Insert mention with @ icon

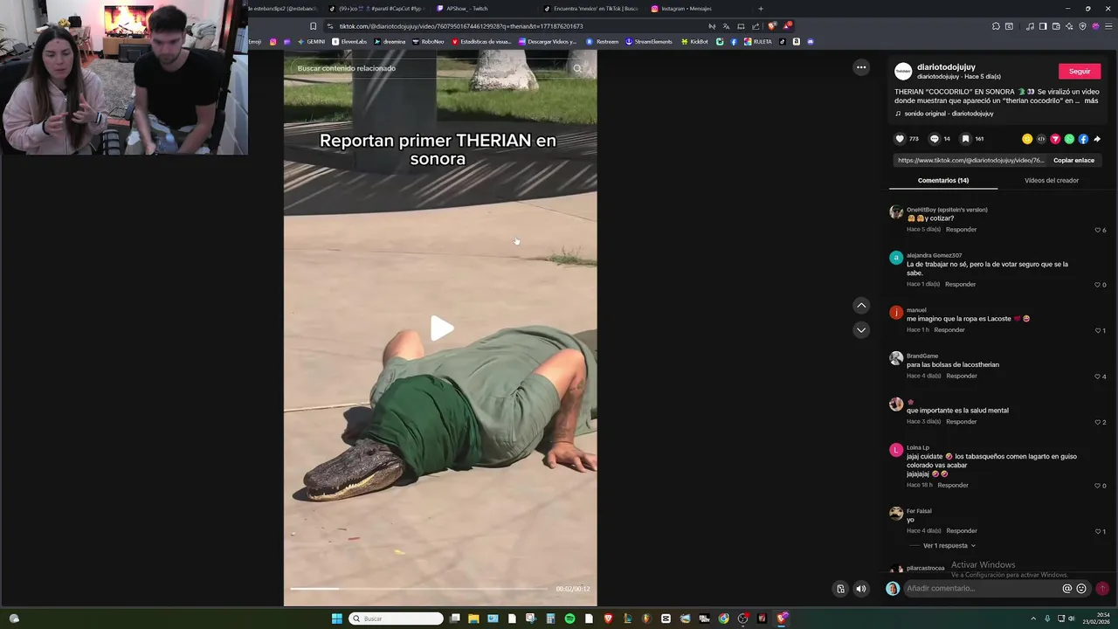tap(1067, 589)
